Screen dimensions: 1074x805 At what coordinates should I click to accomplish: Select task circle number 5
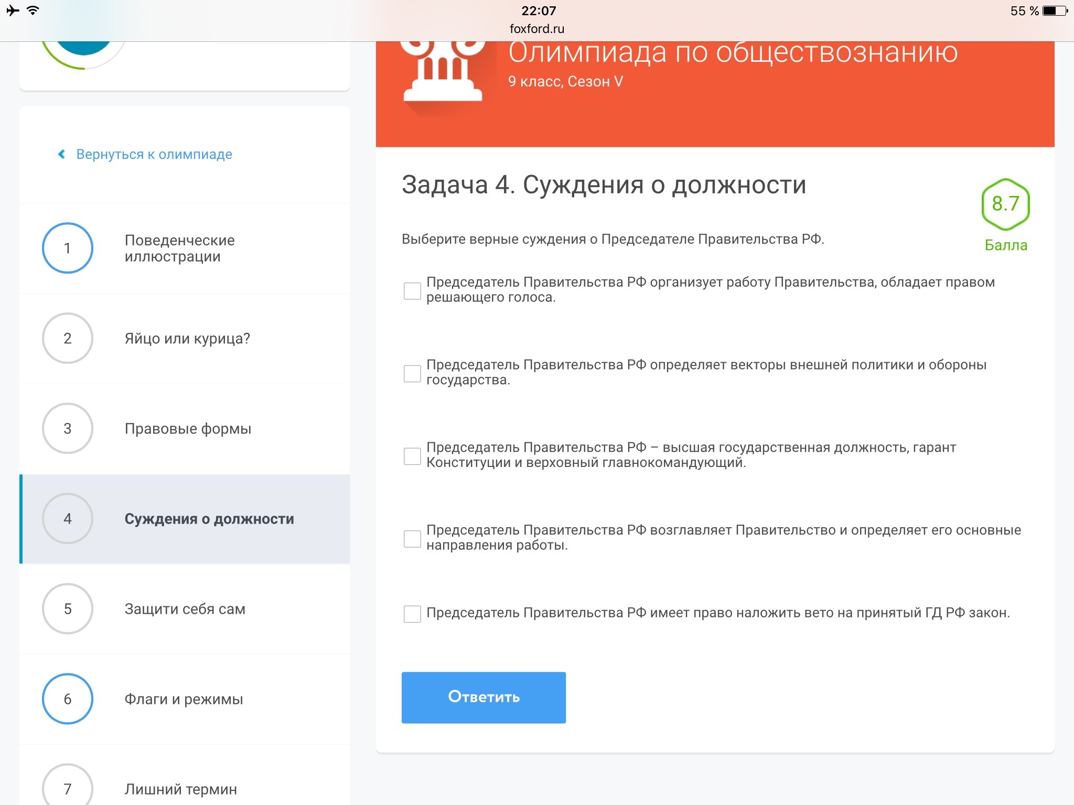68,608
